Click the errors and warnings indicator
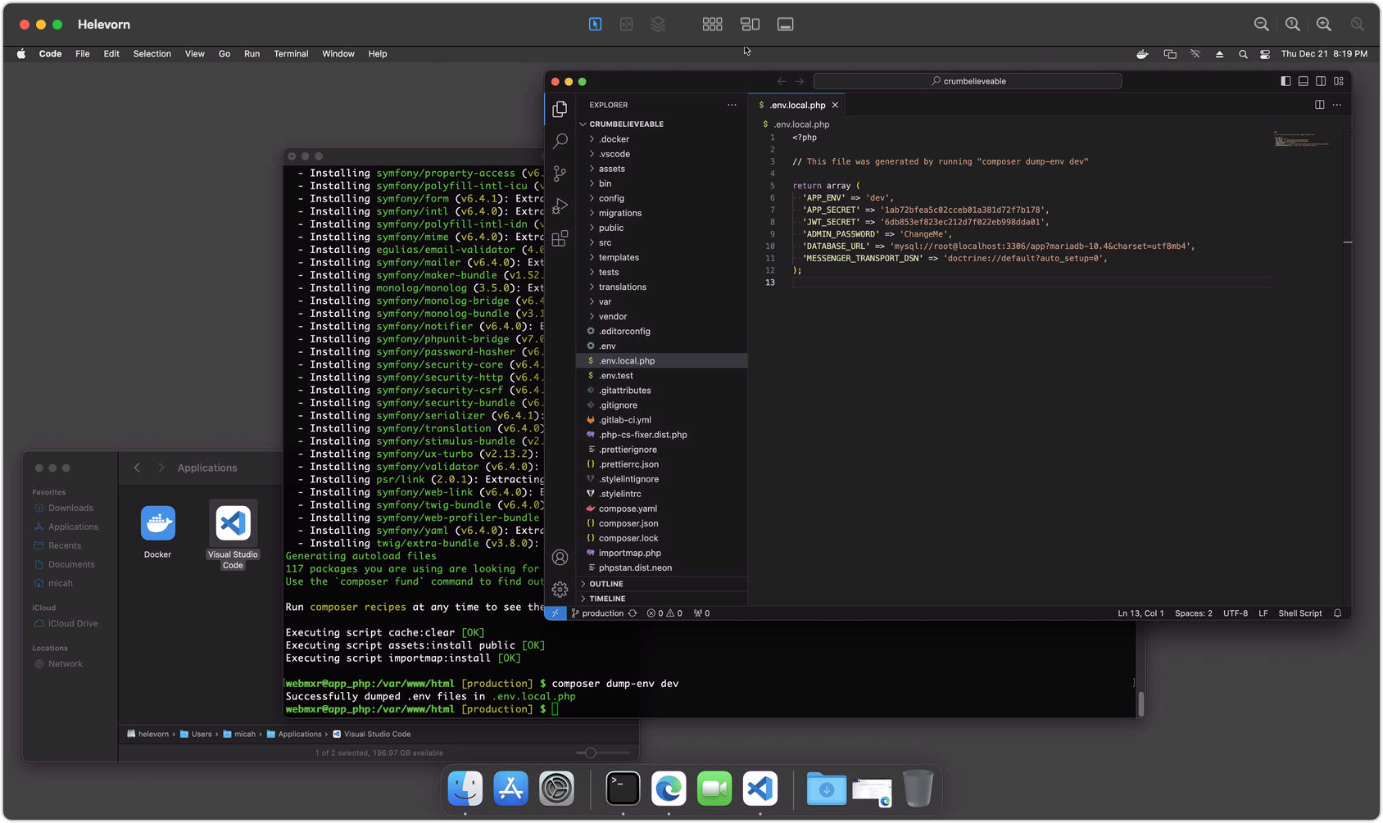The width and height of the screenshot is (1383, 823). [x=664, y=613]
